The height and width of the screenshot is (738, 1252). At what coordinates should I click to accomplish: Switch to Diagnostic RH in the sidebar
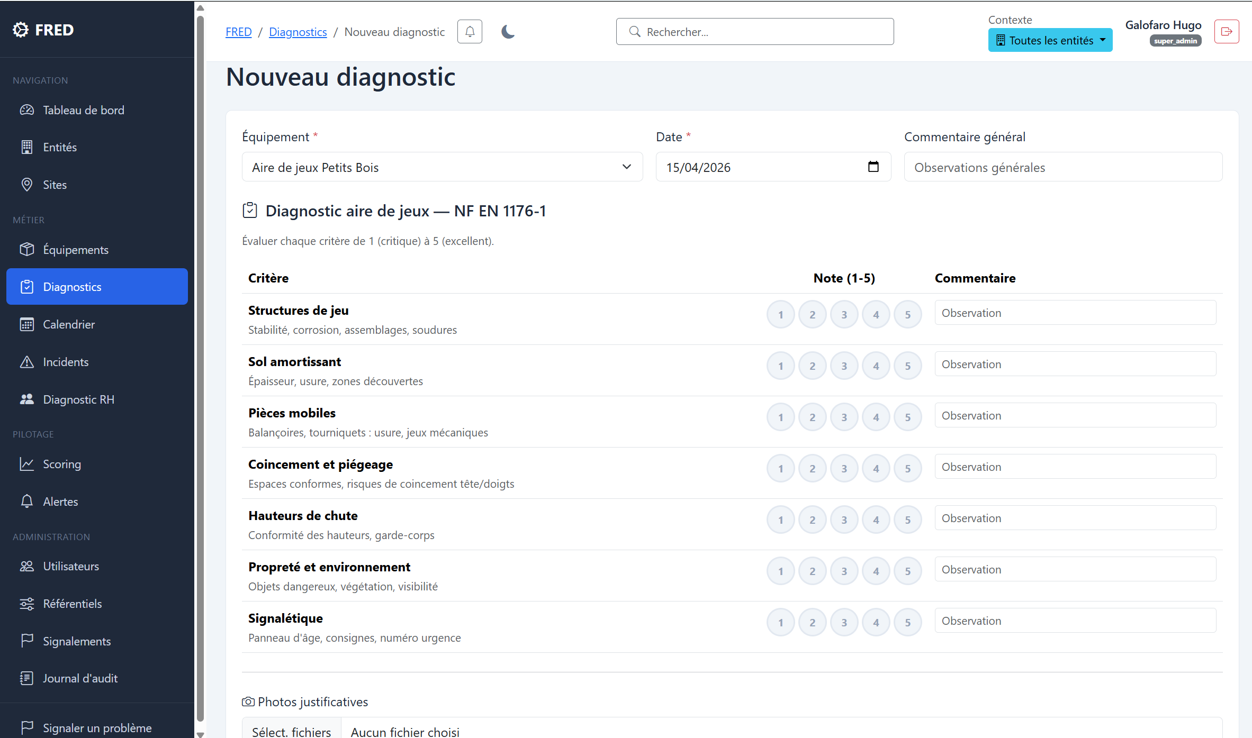coord(78,399)
